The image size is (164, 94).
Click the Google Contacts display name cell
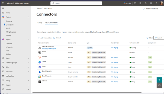pyautogui.click(x=73, y=72)
